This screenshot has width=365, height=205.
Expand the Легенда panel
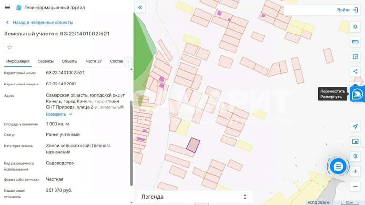[195, 197]
